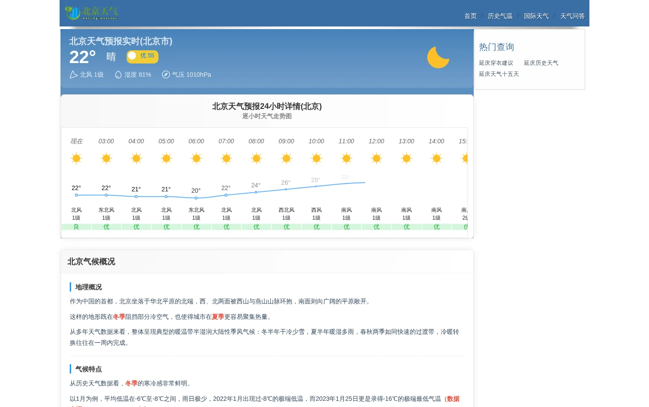The image size is (649, 407).
Task: Open the 天气问答 navigation item
Action: click(573, 16)
